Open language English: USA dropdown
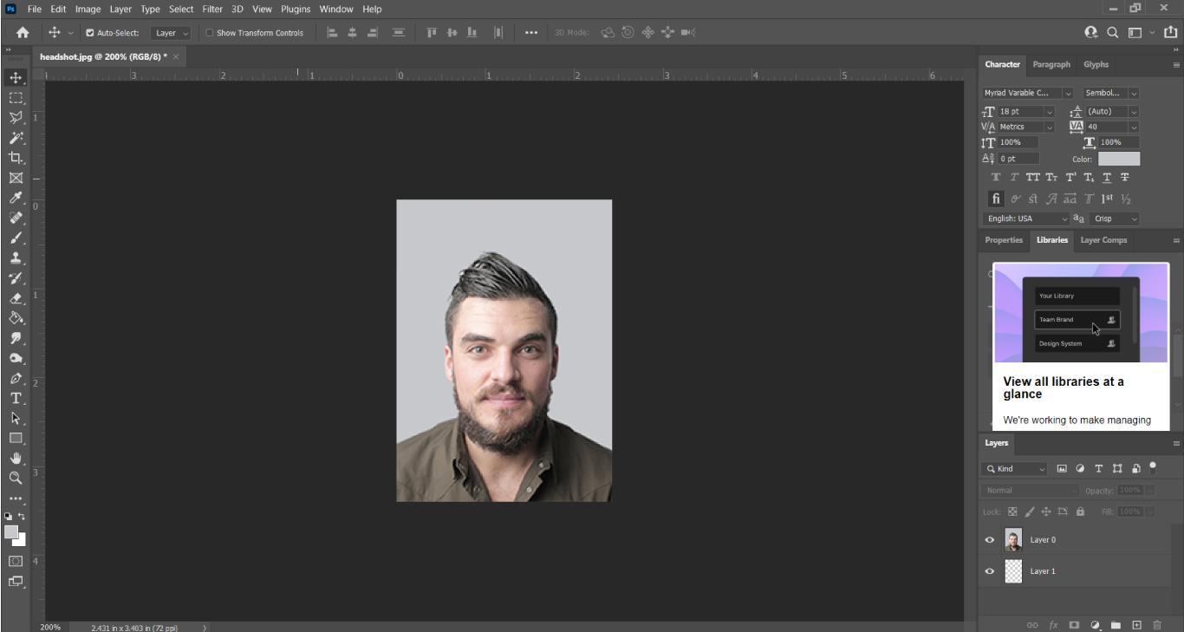 coord(1027,218)
